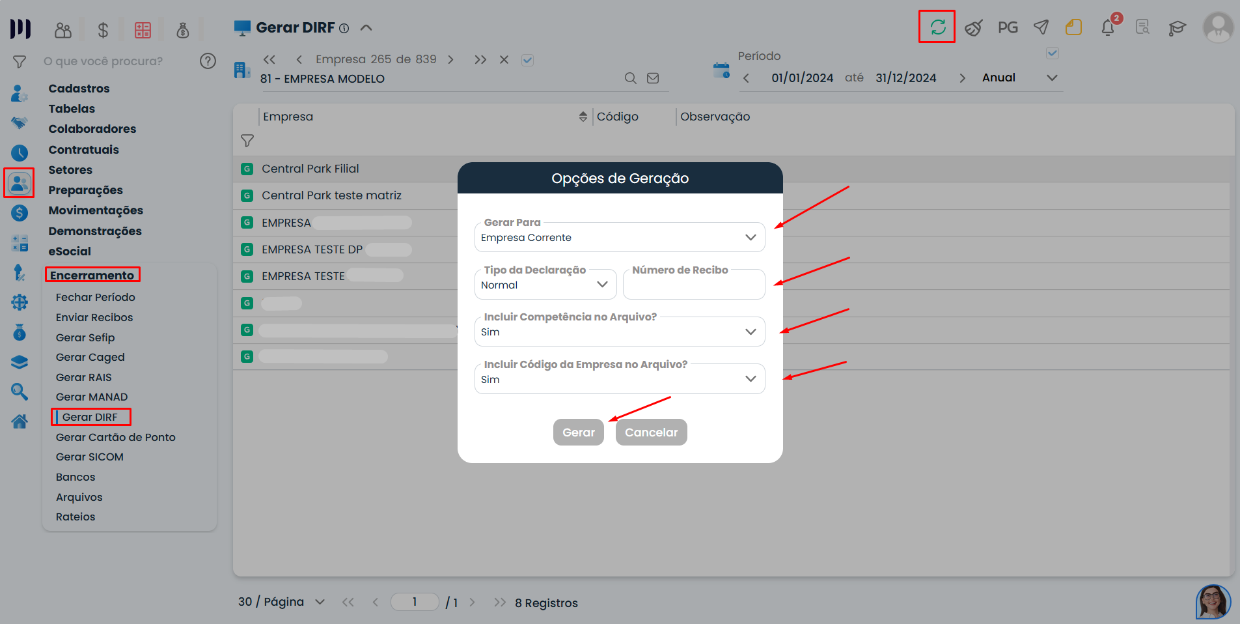The image size is (1240, 624).
Task: Click the Gerar button
Action: point(579,433)
